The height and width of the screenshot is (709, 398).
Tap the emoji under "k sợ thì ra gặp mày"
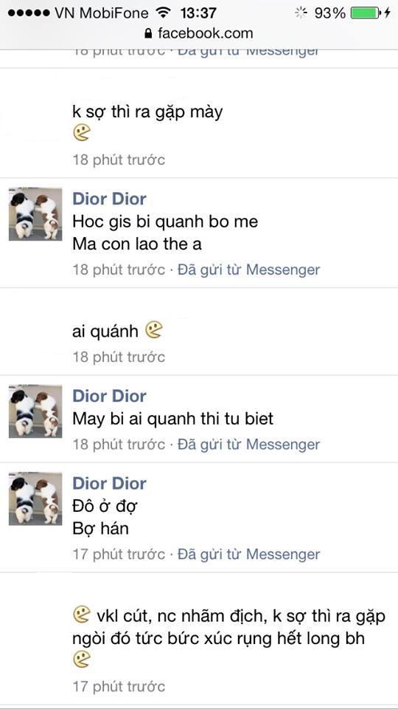82,133
